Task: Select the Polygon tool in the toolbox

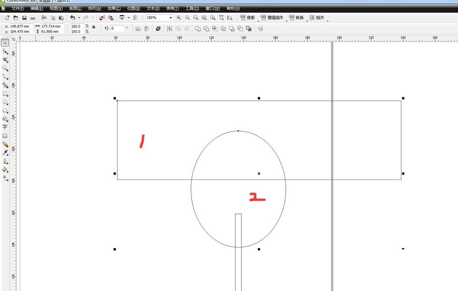Action: [5, 111]
